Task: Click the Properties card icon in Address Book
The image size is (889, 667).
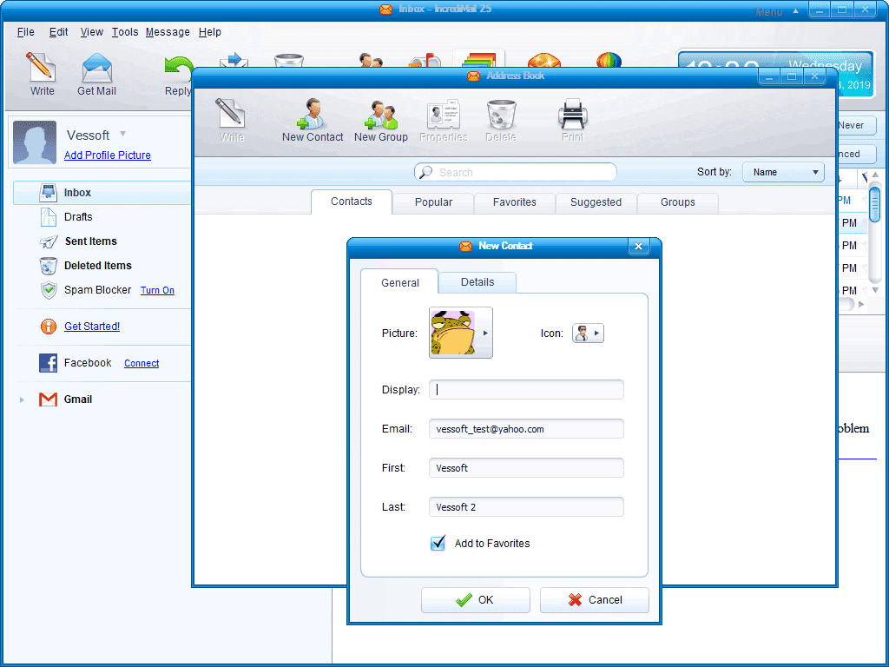Action: pyautogui.click(x=444, y=114)
